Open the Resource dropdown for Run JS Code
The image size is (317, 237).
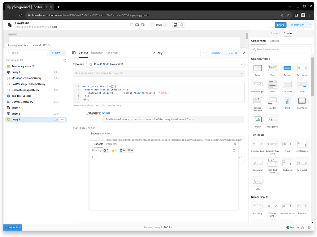(165, 64)
